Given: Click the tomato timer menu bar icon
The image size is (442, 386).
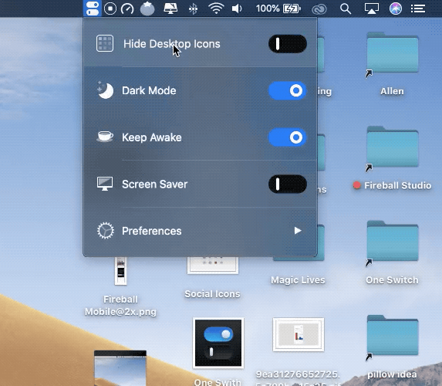Looking at the screenshot, I should click(147, 8).
